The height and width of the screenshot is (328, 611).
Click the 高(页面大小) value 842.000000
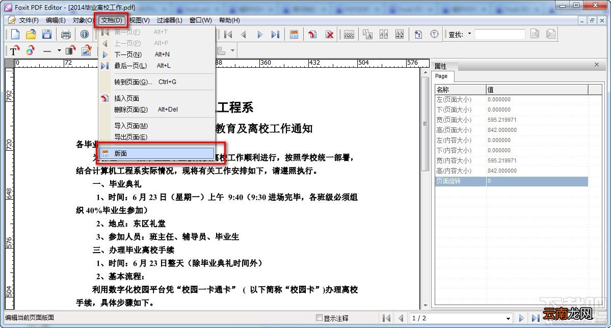click(x=502, y=130)
